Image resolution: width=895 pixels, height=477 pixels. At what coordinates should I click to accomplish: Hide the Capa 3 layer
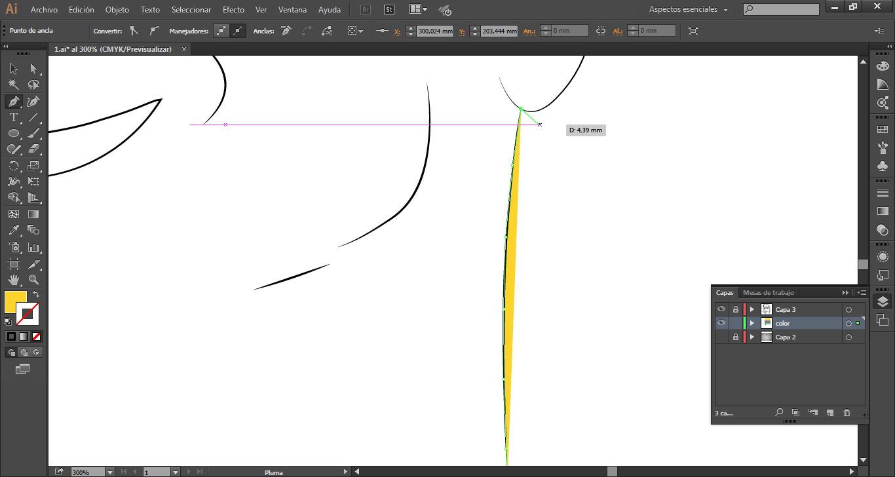pyautogui.click(x=721, y=309)
